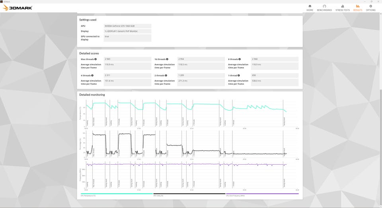The width and height of the screenshot is (382, 208).
Task: Click info icon beside 4 threads
Action: tap(92, 76)
